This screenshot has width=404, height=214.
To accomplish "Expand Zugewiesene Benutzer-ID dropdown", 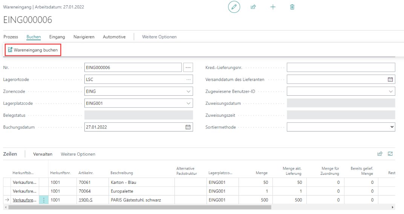I will 390,92.
